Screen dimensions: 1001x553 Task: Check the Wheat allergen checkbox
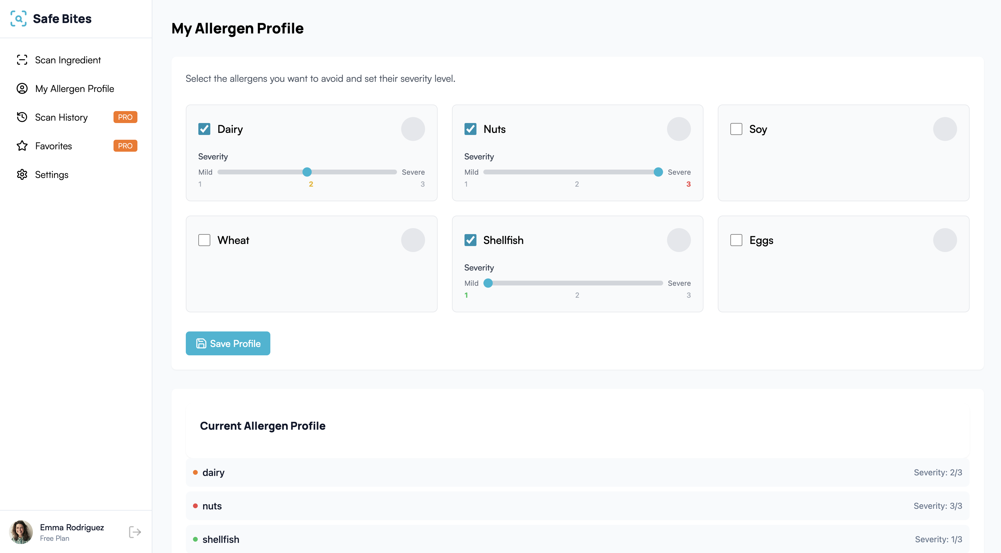[x=204, y=240]
